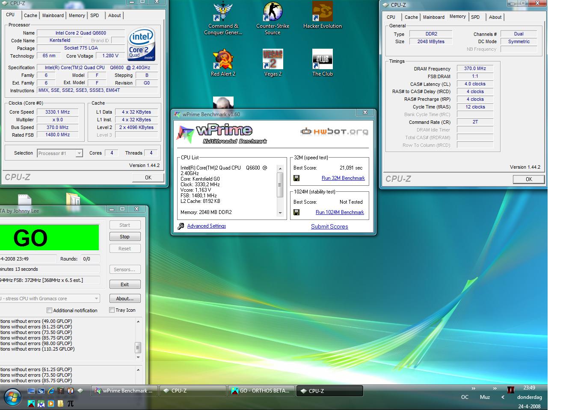Select CPU tab in right CPU-Z window
The width and height of the screenshot is (566, 410).
coord(391,17)
